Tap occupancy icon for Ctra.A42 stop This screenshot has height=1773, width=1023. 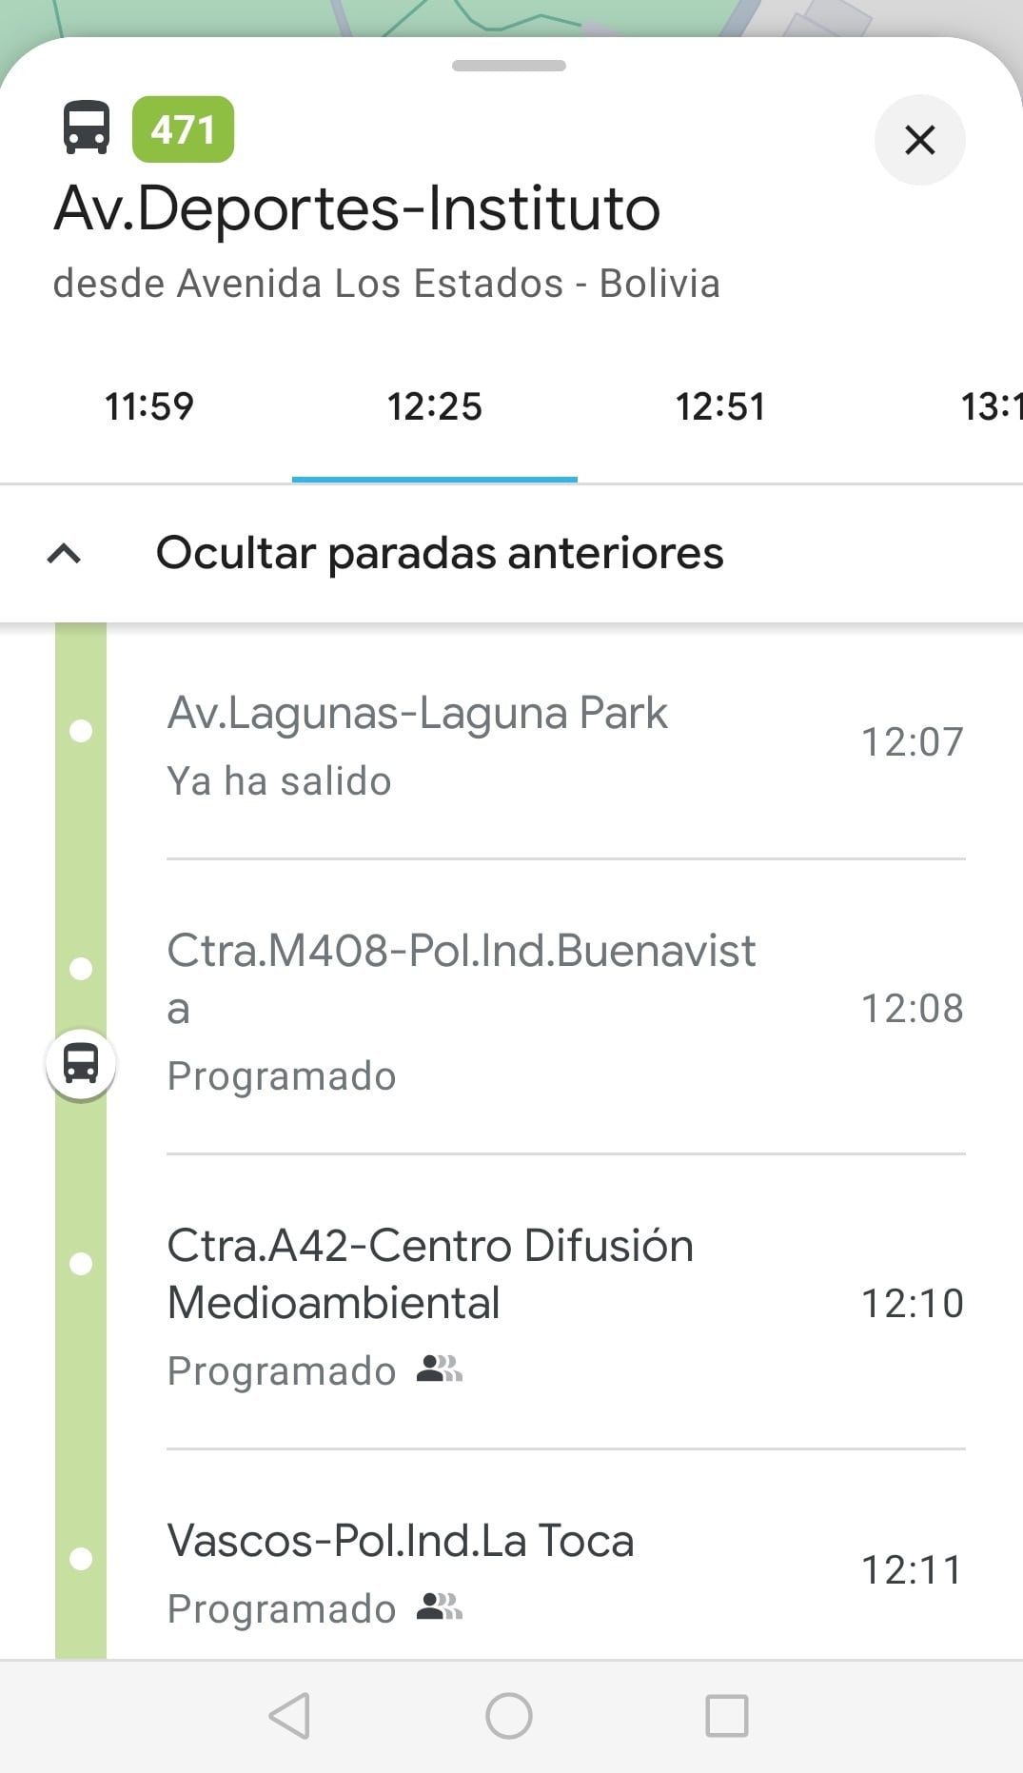(440, 1369)
